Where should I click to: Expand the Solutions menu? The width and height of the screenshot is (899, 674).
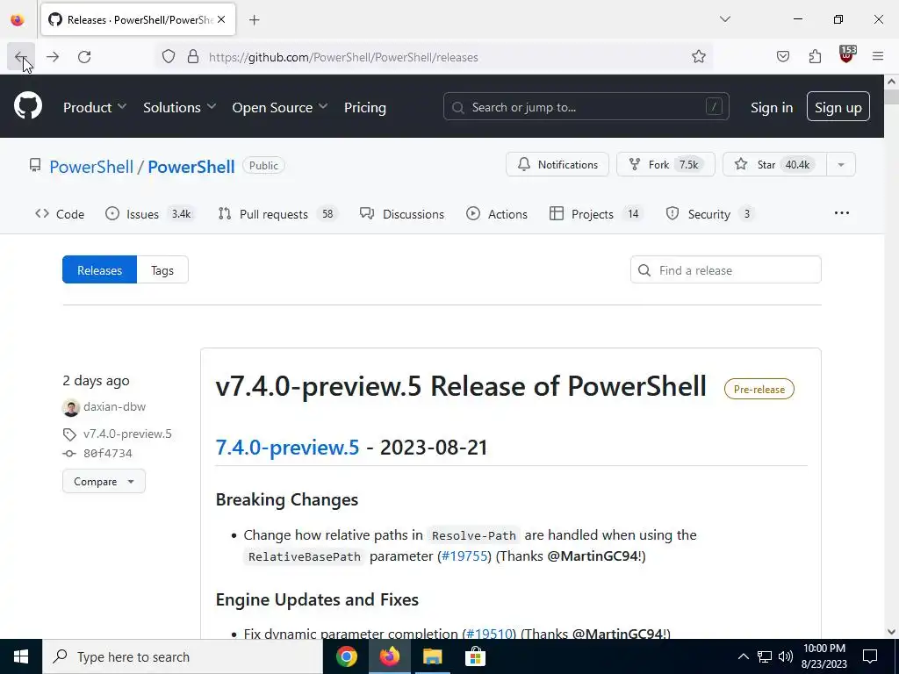click(179, 107)
